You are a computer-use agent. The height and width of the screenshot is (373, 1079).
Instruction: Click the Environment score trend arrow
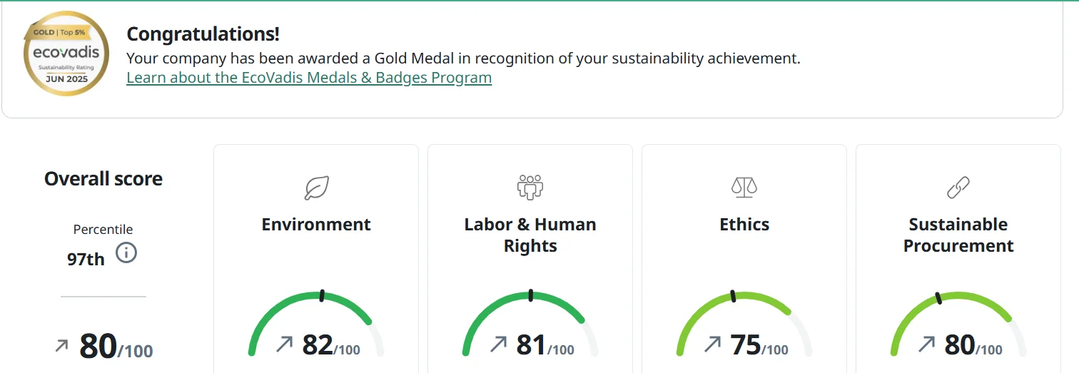tap(284, 344)
